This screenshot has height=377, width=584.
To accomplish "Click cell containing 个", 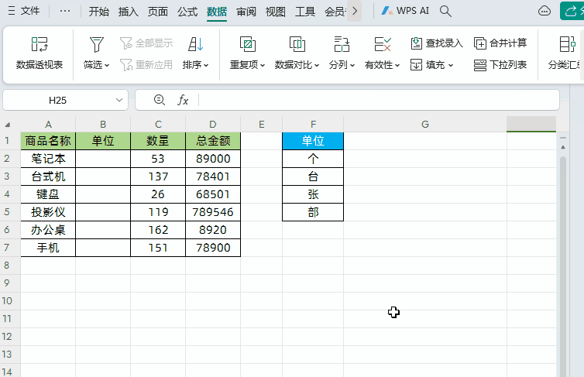I will pos(313,159).
